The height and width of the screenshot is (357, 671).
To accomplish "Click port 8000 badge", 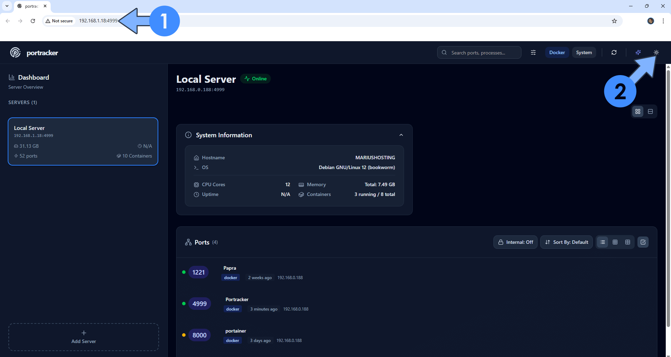I will (x=200, y=335).
